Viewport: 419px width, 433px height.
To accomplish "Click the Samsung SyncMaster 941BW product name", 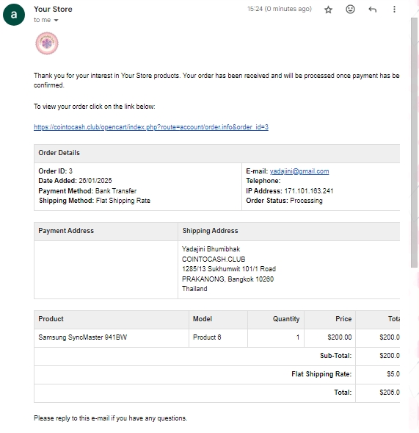I will click(83, 337).
